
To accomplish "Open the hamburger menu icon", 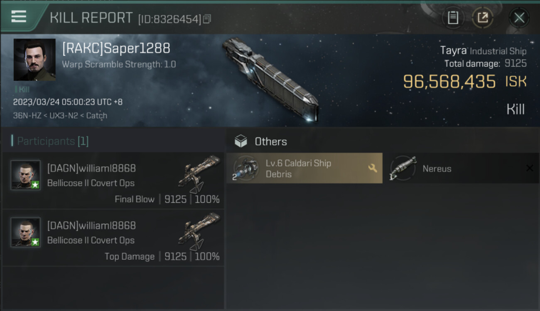I will pos(19,17).
